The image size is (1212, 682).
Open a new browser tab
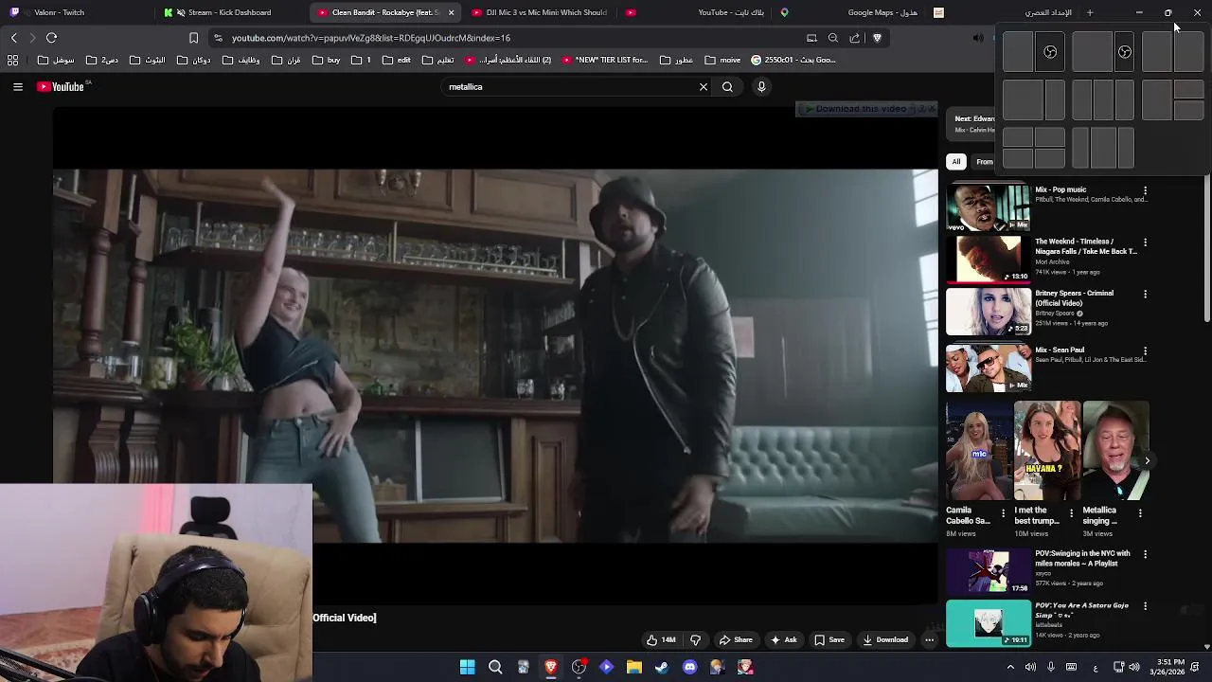coord(1090,12)
